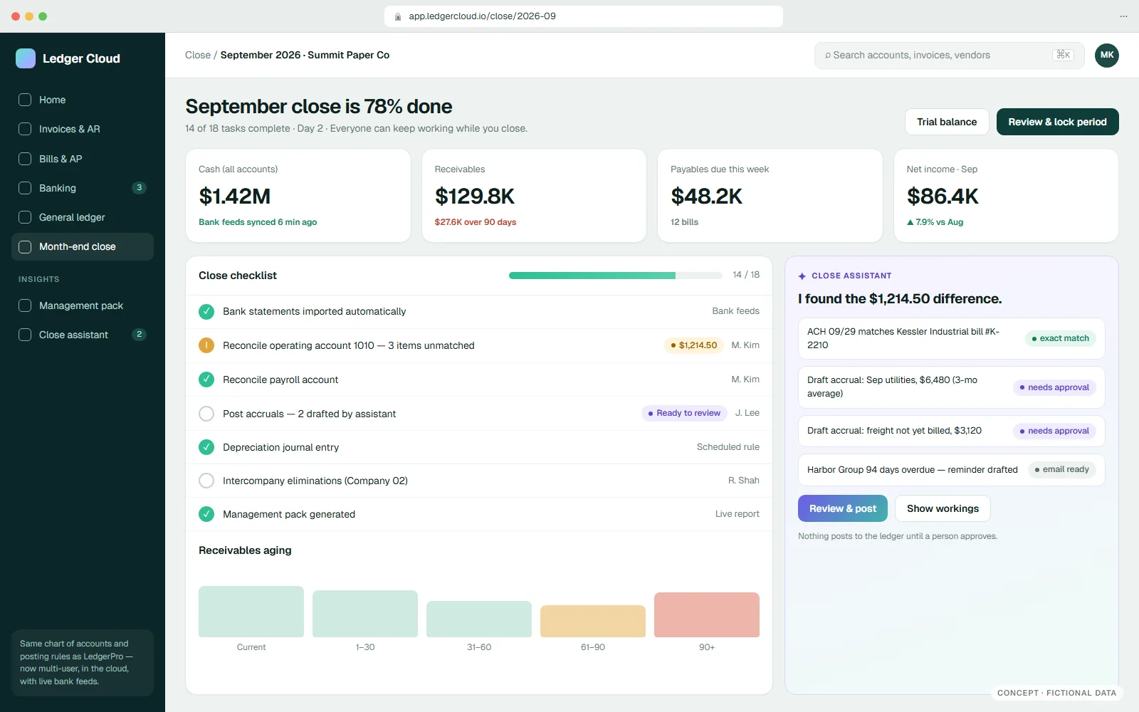Select General ledger in sidebar

point(83,217)
